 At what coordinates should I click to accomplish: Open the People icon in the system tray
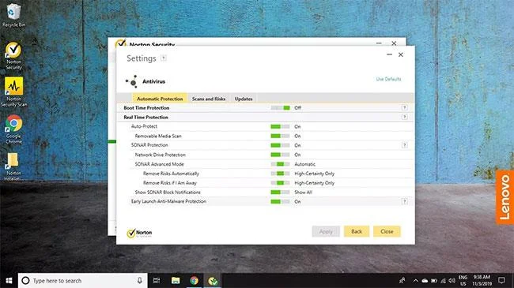[x=403, y=280]
